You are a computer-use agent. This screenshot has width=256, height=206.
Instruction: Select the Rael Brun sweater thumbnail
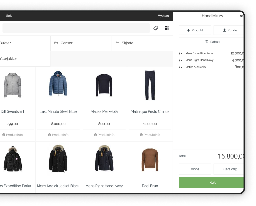point(150,160)
